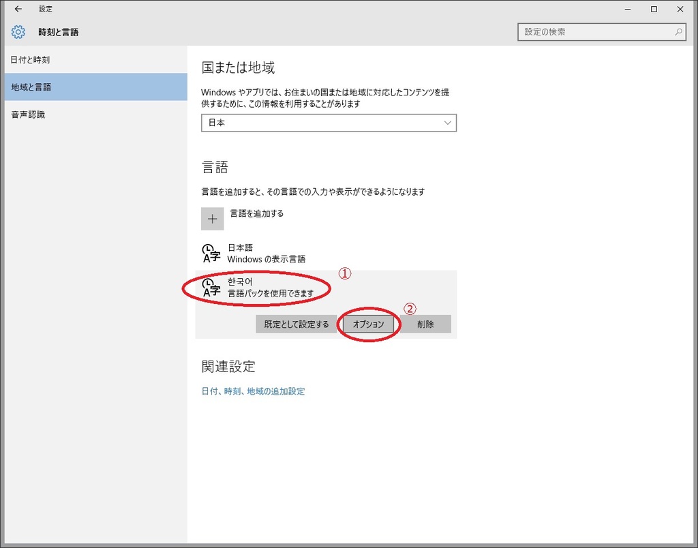Image resolution: width=698 pixels, height=548 pixels.
Task: Click the plus icon to add a language
Action: (213, 219)
